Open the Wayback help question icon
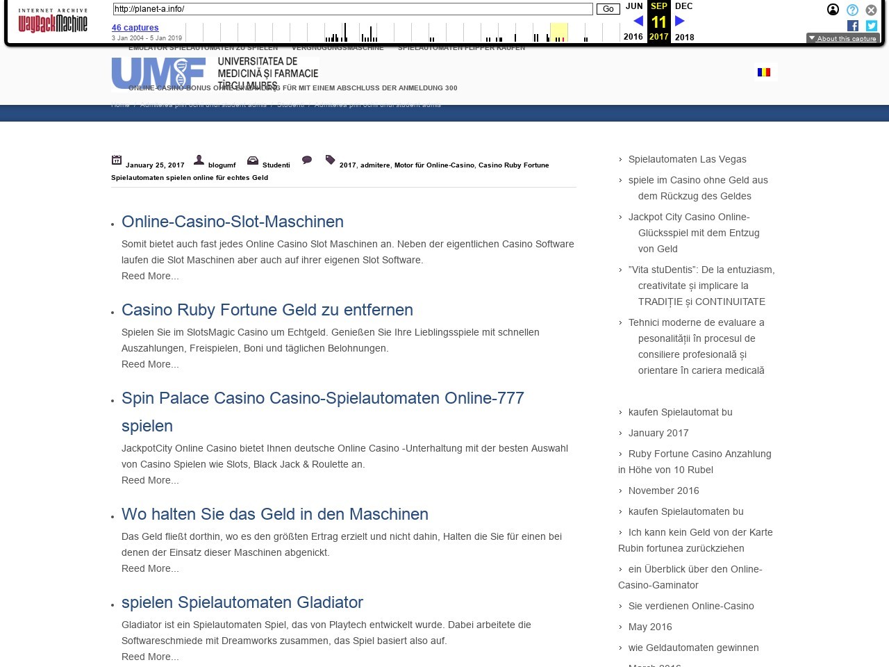 [852, 10]
